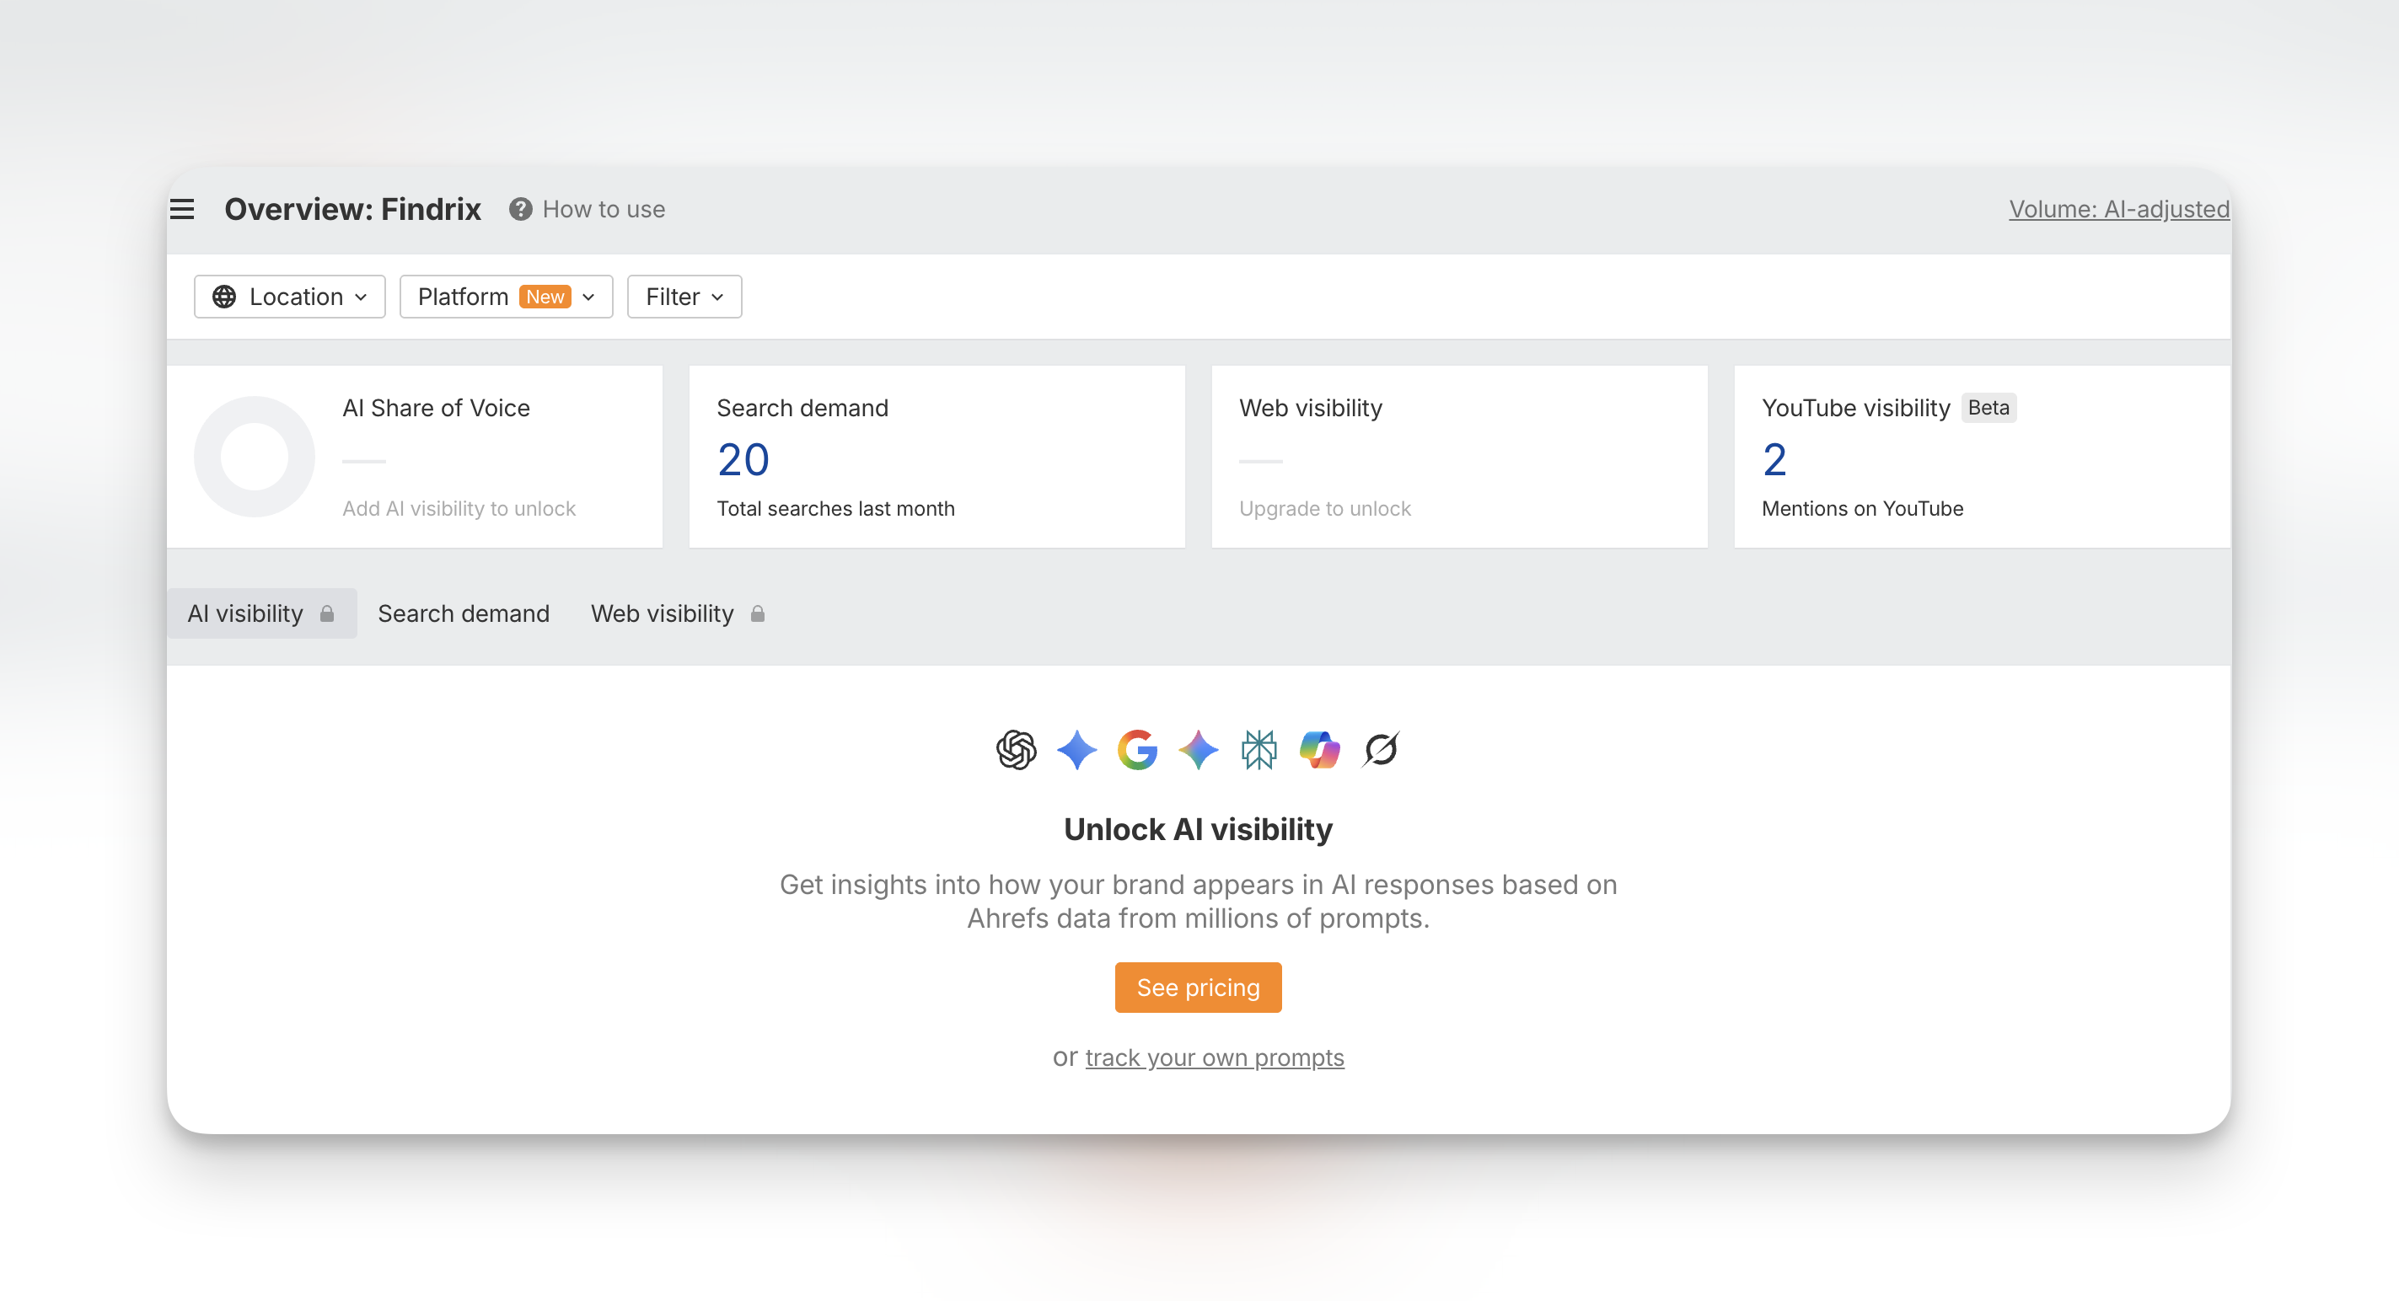Click the Microsoft Copilot logo icon
This screenshot has height=1301, width=2399.
pos(1320,749)
